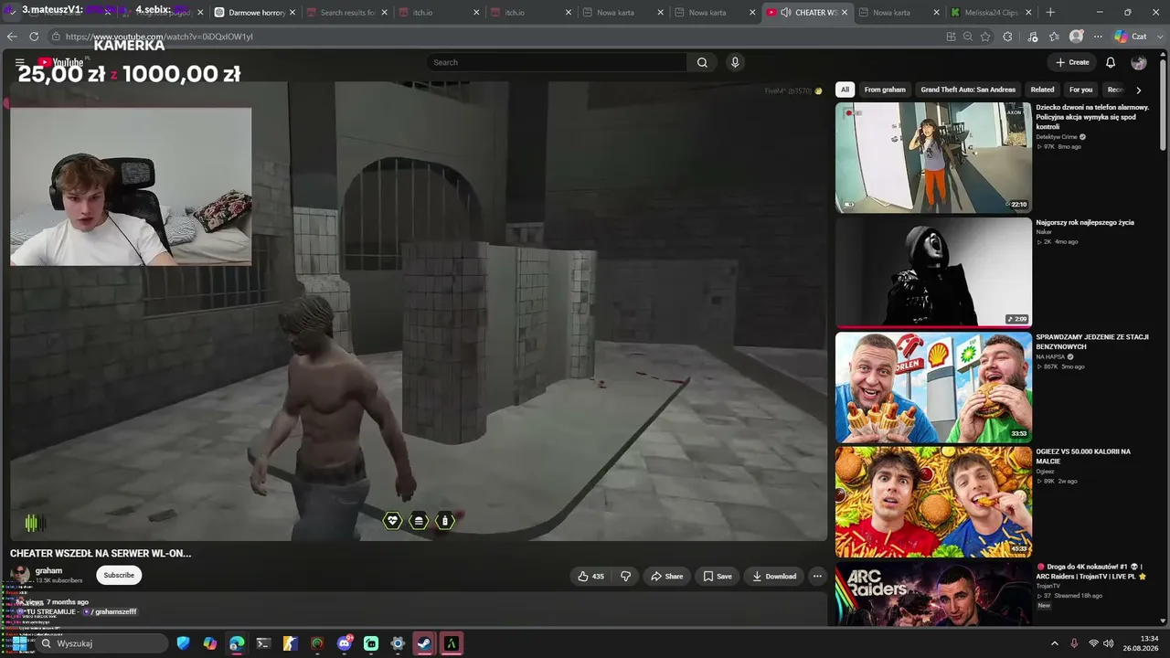
Task: Open Microsoft Edge from the taskbar
Action: (x=237, y=643)
